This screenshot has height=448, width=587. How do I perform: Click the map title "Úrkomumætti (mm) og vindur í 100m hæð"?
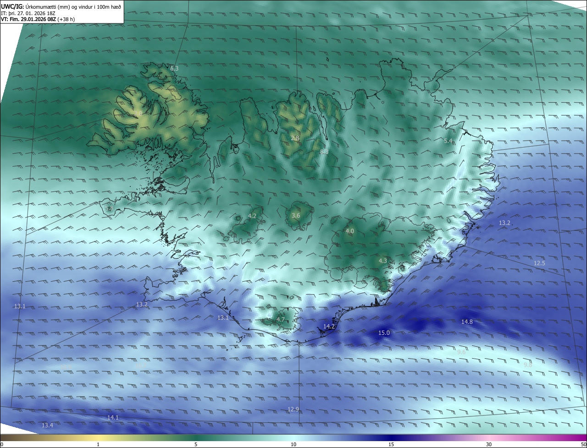tap(73, 6)
